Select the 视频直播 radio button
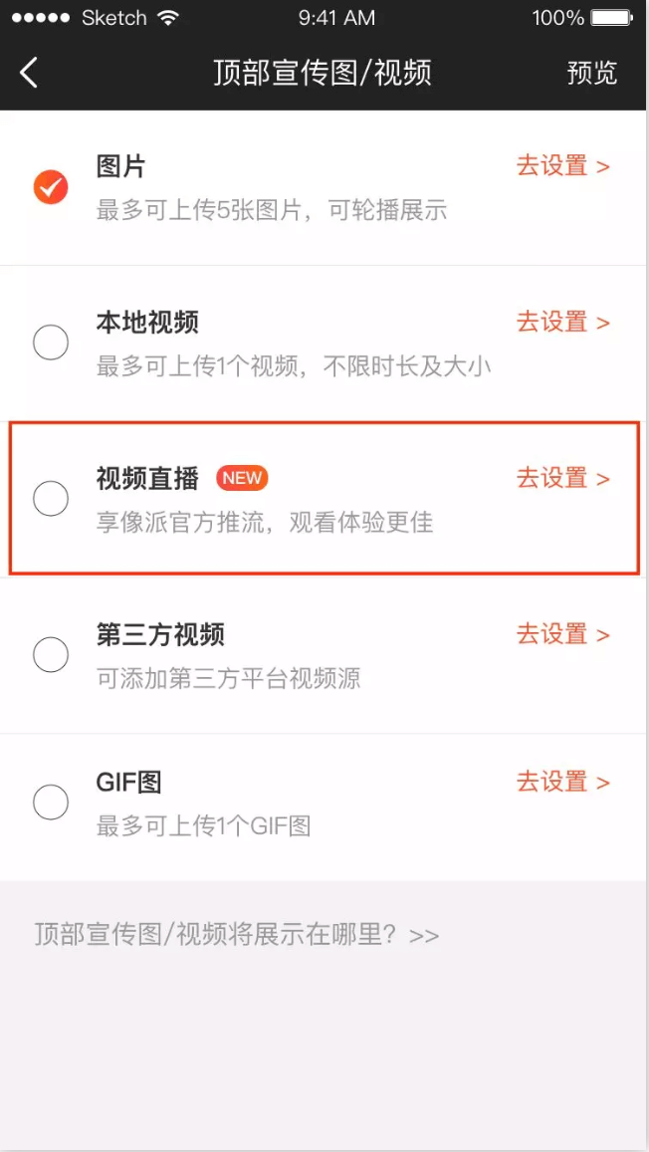Image resolution: width=649 pixels, height=1152 pixels. pyautogui.click(x=51, y=498)
